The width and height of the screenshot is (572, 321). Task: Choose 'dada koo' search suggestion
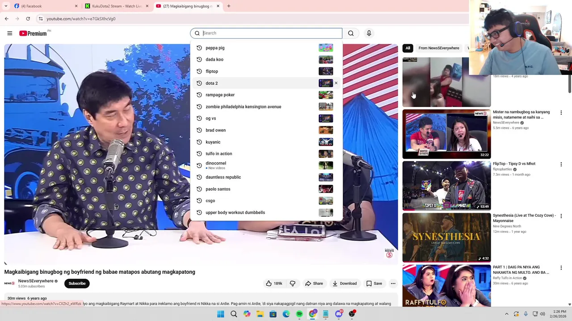tap(266, 59)
